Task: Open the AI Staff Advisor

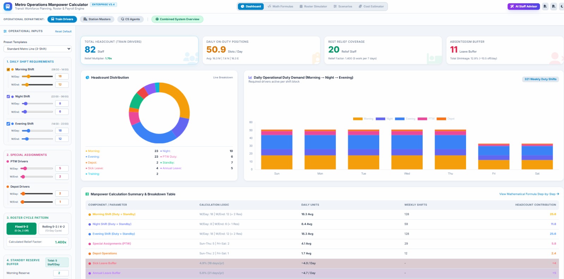Action: [523, 6]
